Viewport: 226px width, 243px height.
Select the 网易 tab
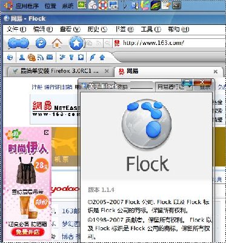(x=168, y=71)
